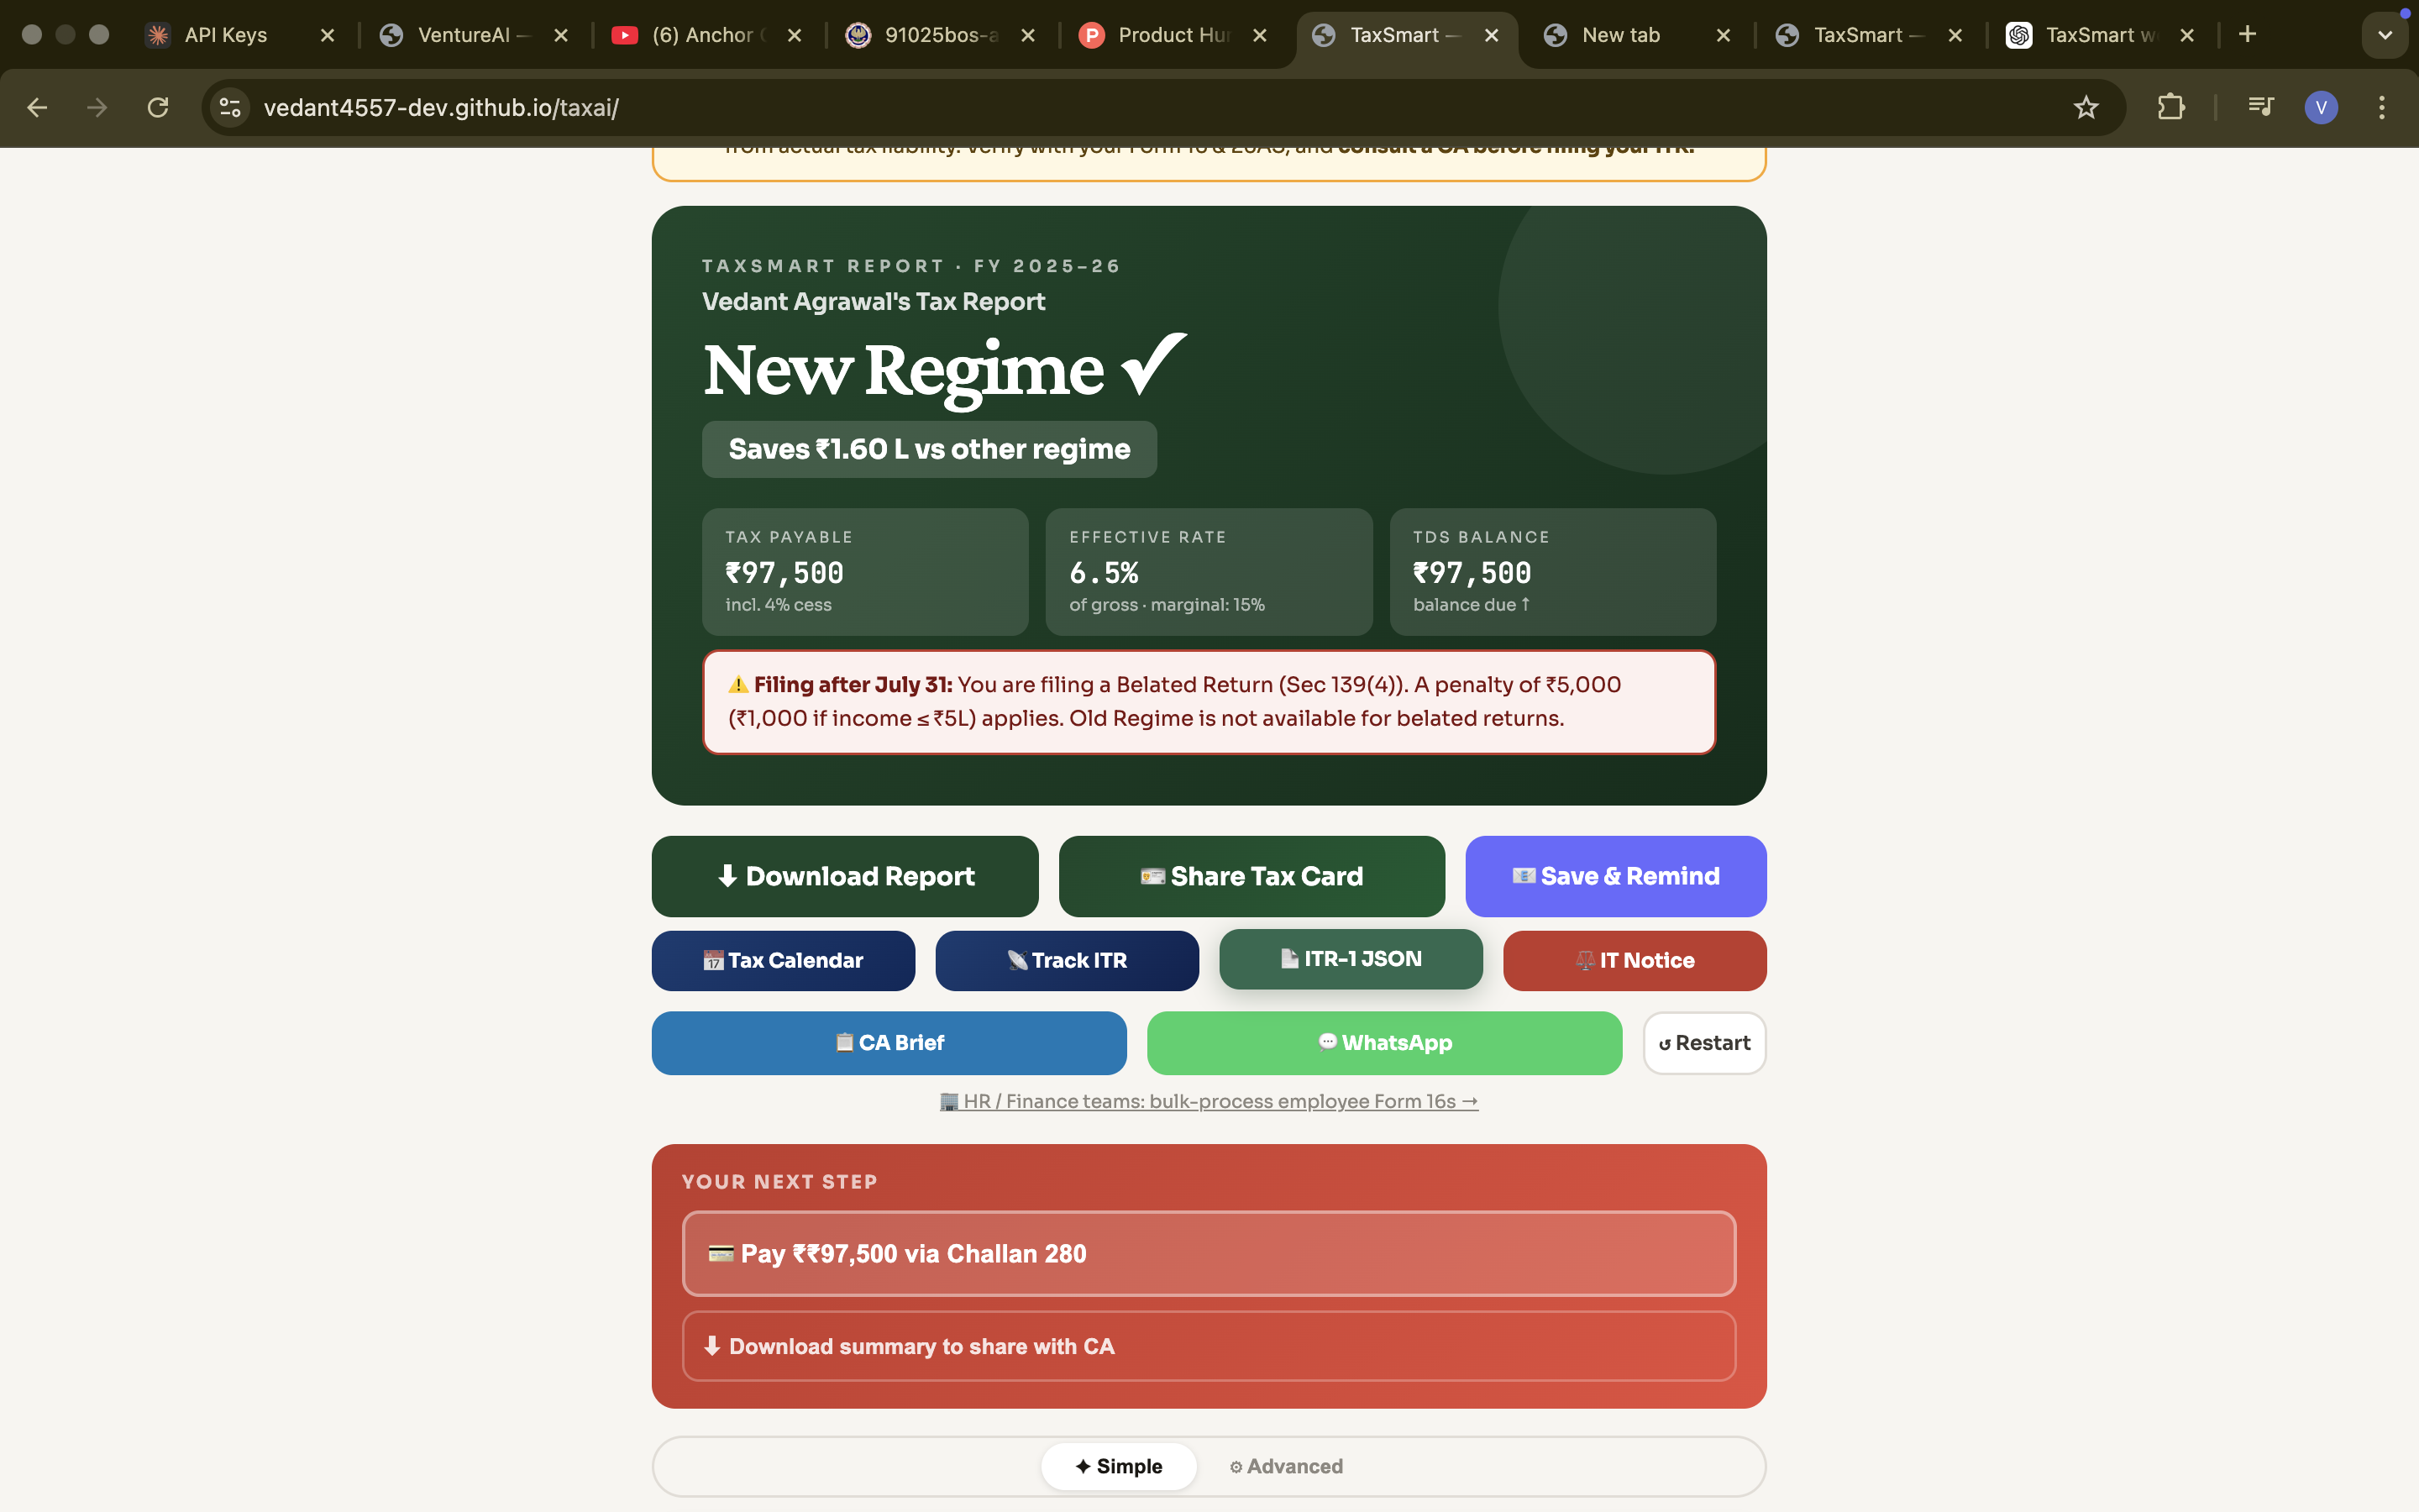This screenshot has height=1512, width=2419.
Task: Switch to the API Keys tab
Action: click(x=226, y=35)
